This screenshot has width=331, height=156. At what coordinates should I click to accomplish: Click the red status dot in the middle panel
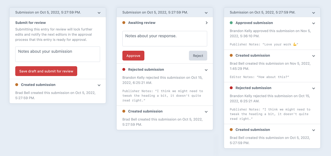pyautogui.click(x=124, y=69)
